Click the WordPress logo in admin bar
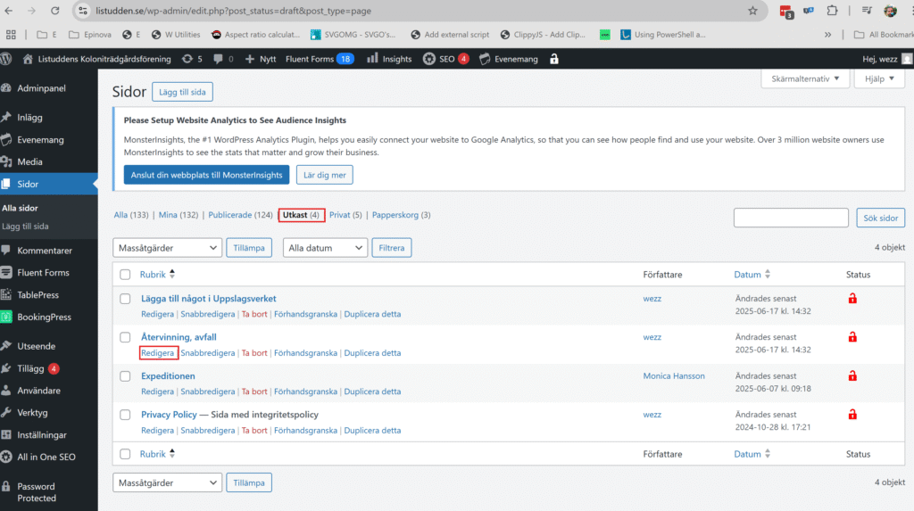This screenshot has height=511, width=914. pyautogui.click(x=6, y=59)
